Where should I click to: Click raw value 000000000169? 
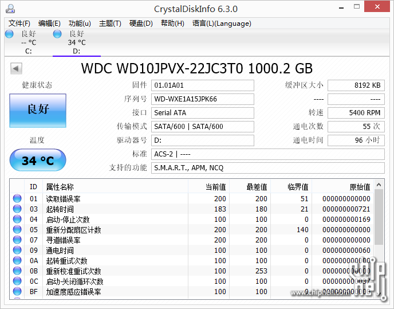(346, 220)
